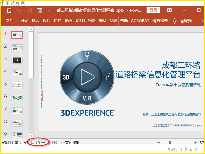Click thumbnail panel scroll-up arrow
205x154 pixels.
click(x=31, y=29)
